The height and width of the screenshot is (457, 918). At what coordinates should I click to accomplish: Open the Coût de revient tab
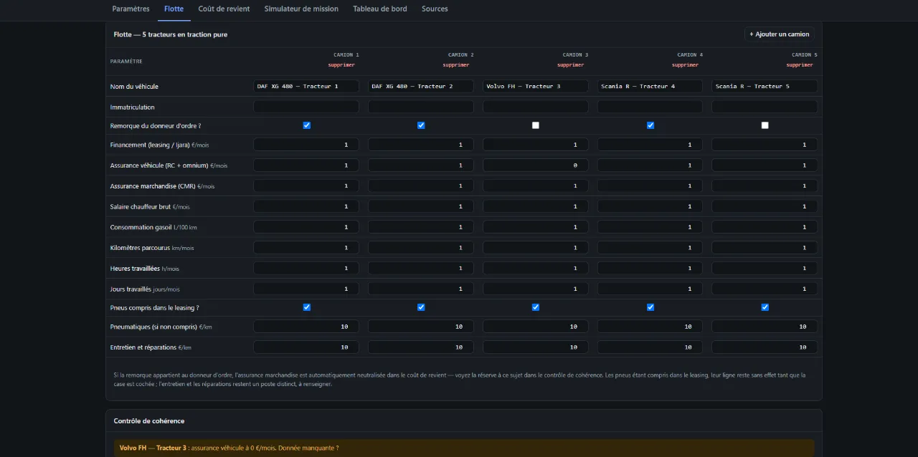click(x=224, y=9)
